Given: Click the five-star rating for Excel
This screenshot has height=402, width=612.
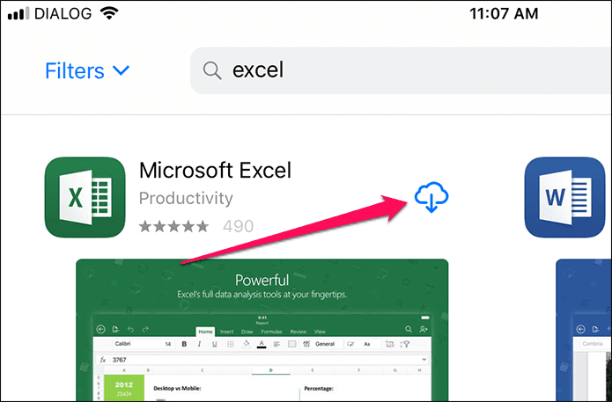Looking at the screenshot, I should pos(174,226).
